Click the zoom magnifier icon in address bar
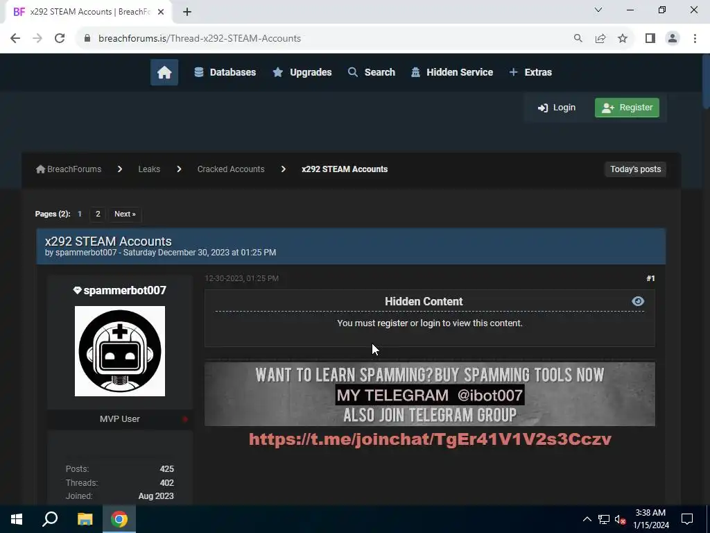 tap(578, 38)
